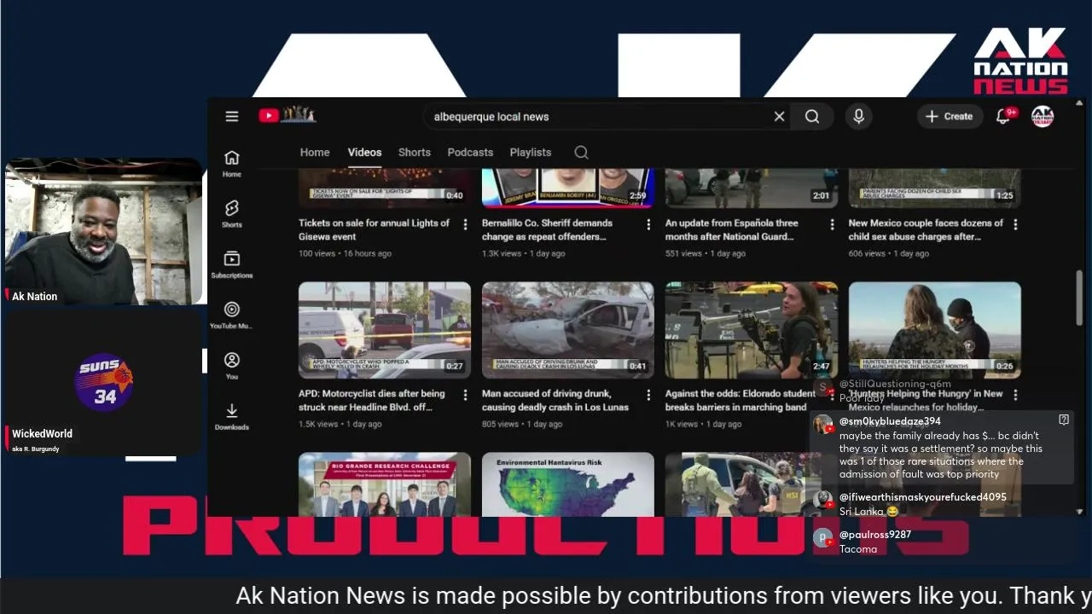Click @sm0kybluedaze394 chat username
The width and height of the screenshot is (1092, 614).
tap(890, 421)
